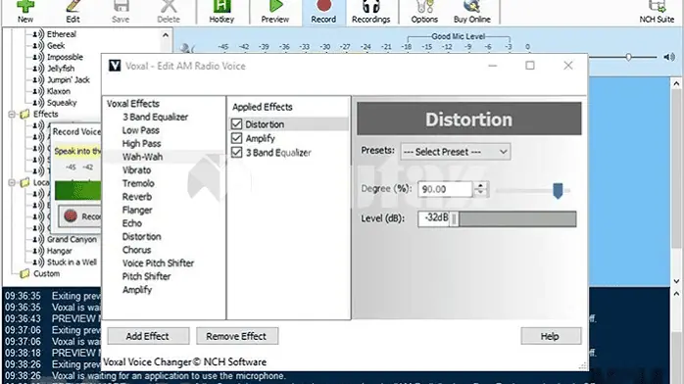Choose Voice Pitch Shifter effect
This screenshot has height=384, width=684.
point(158,263)
